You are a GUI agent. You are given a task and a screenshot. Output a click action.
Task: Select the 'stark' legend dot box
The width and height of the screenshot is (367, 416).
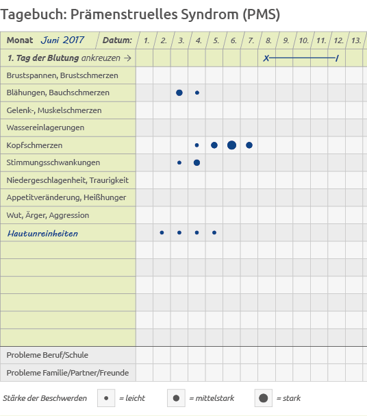pos(264,398)
